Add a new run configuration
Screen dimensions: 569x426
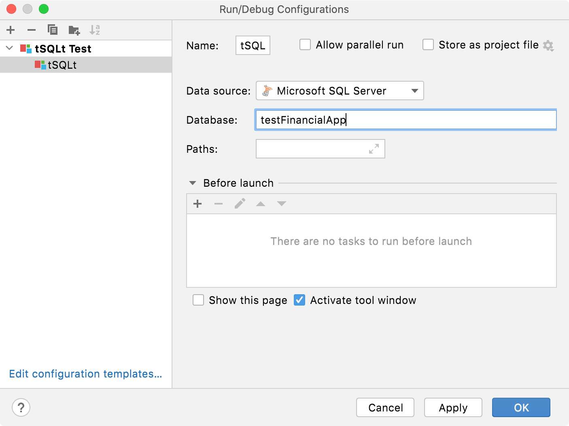[x=11, y=30]
